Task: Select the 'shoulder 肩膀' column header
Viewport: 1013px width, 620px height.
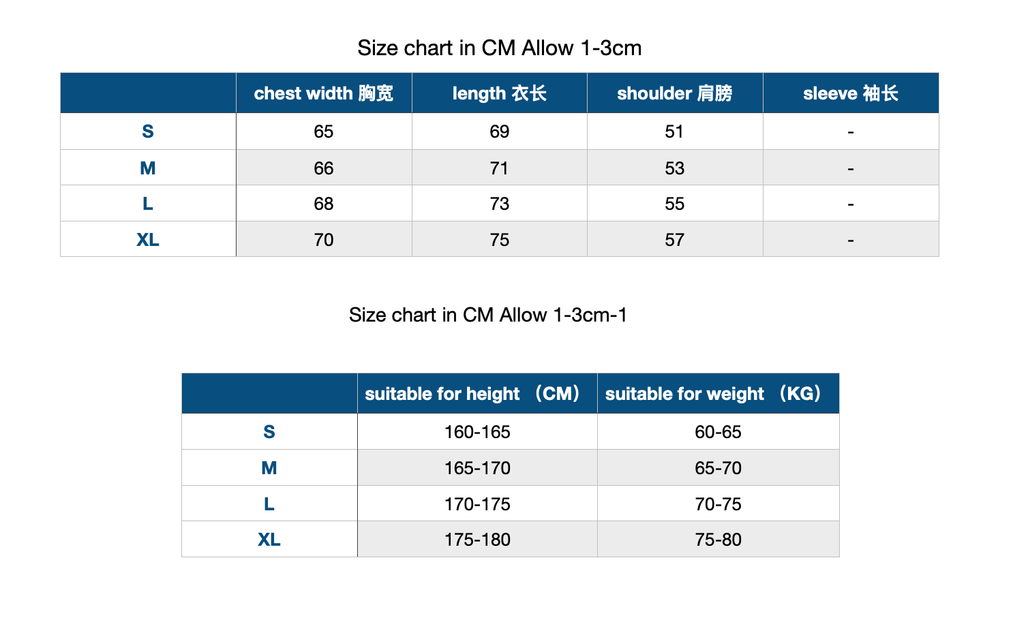Action: pyautogui.click(x=674, y=93)
